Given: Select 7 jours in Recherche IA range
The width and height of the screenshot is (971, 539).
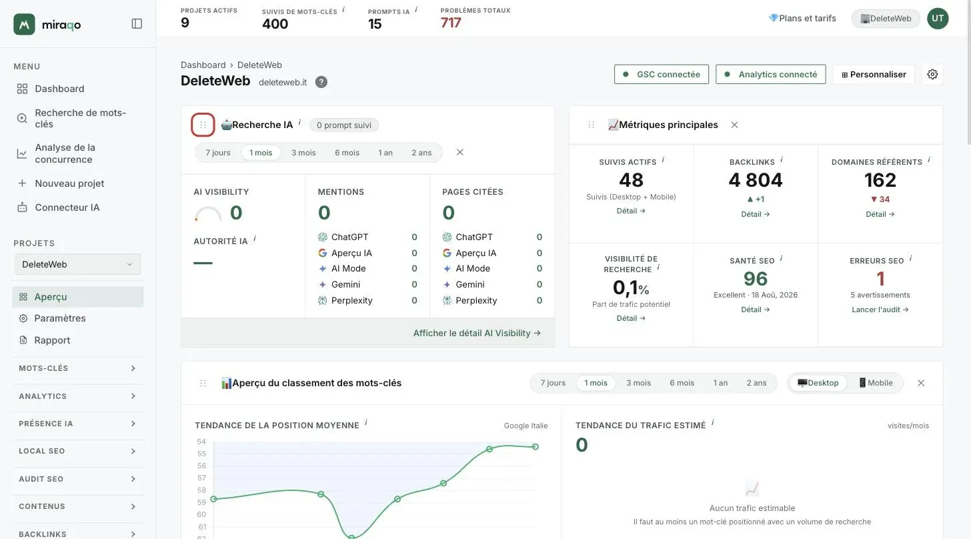Looking at the screenshot, I should point(218,153).
